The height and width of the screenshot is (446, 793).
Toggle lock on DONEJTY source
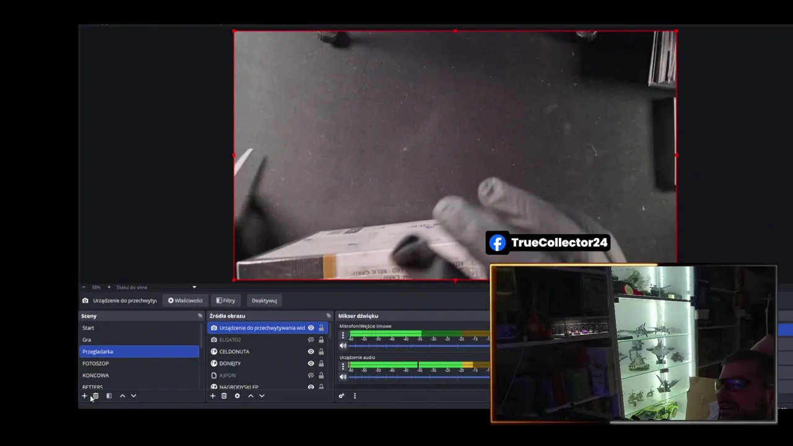coord(321,364)
